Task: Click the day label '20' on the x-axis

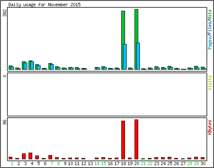Action: point(137,163)
